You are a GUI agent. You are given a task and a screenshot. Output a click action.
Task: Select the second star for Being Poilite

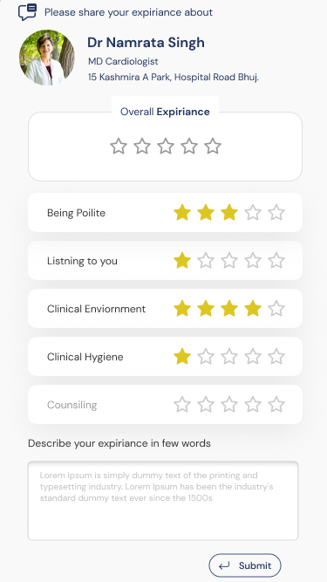[206, 213]
